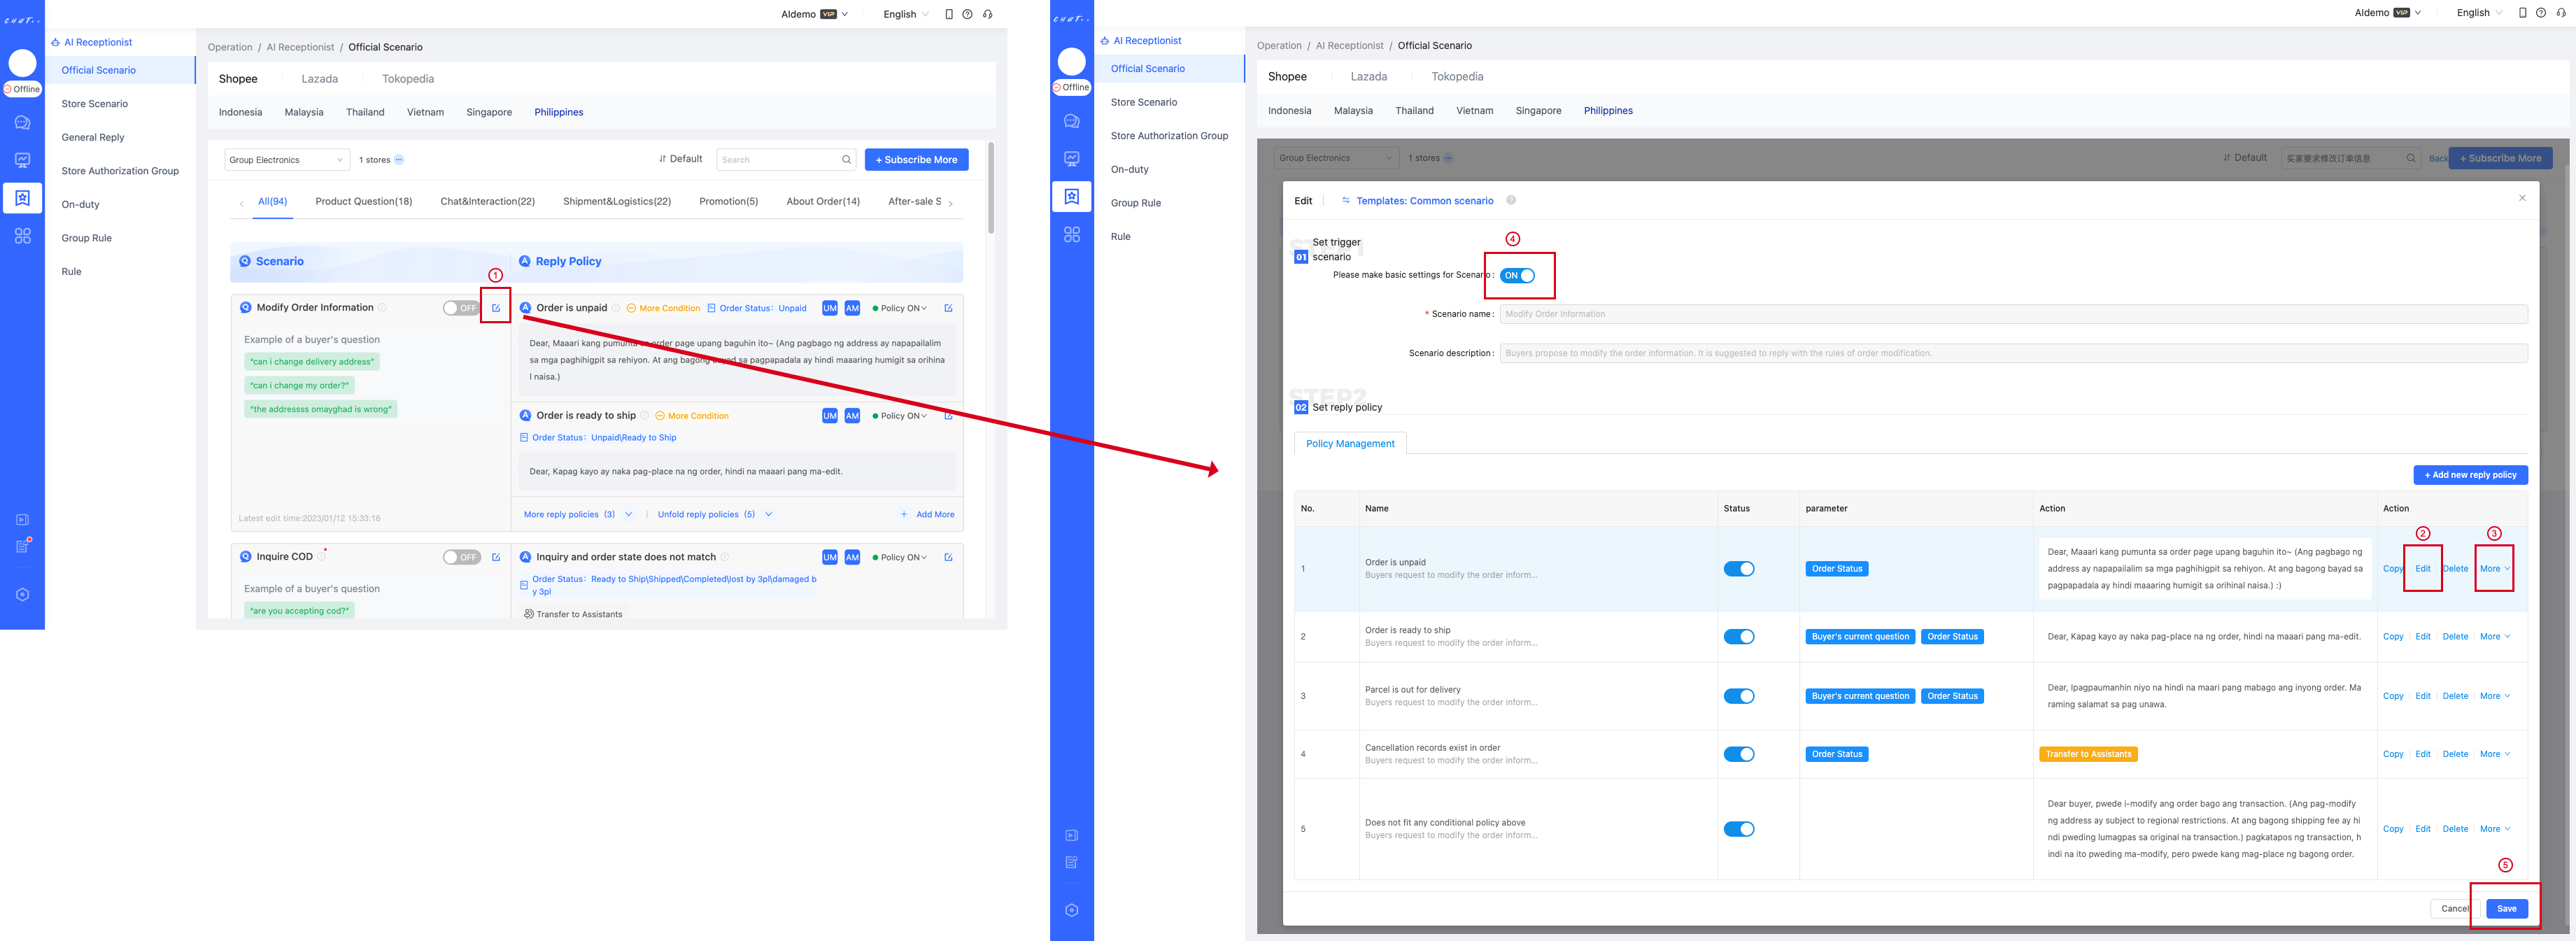Open General Reply in sidebar menu
The image size is (2576, 941).
tap(93, 137)
